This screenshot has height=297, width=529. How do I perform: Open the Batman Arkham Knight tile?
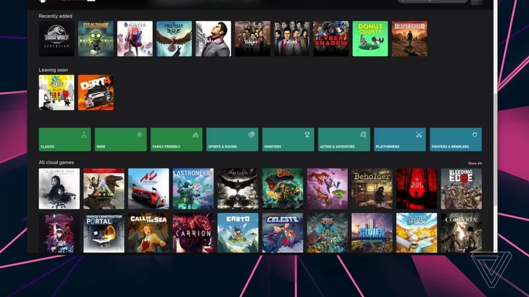click(238, 189)
